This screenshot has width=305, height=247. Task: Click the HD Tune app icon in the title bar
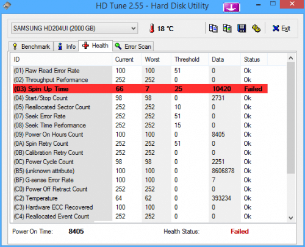(x=7, y=5)
